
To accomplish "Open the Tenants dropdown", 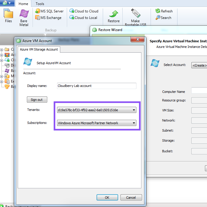I will tap(97, 110).
